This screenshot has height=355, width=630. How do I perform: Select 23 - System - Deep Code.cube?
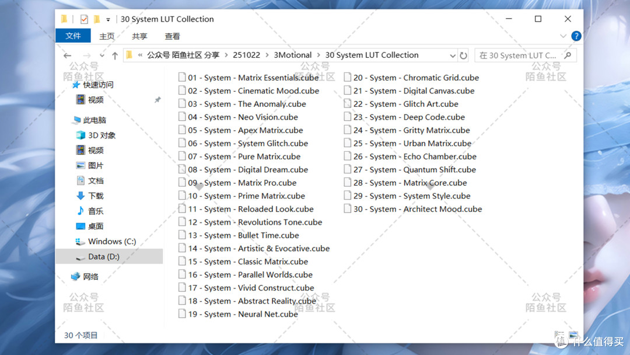click(409, 117)
